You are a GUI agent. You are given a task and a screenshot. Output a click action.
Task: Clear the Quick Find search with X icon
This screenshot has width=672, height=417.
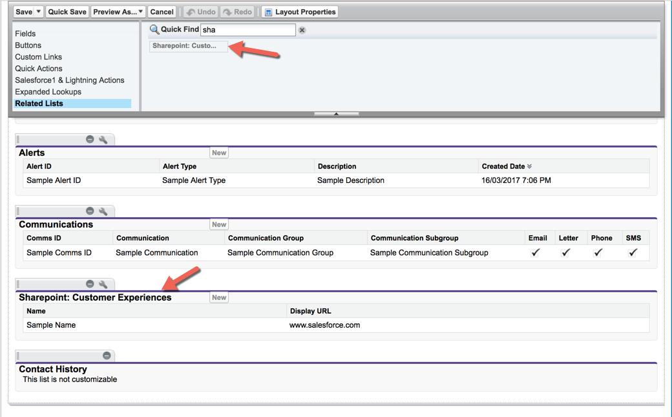(302, 30)
